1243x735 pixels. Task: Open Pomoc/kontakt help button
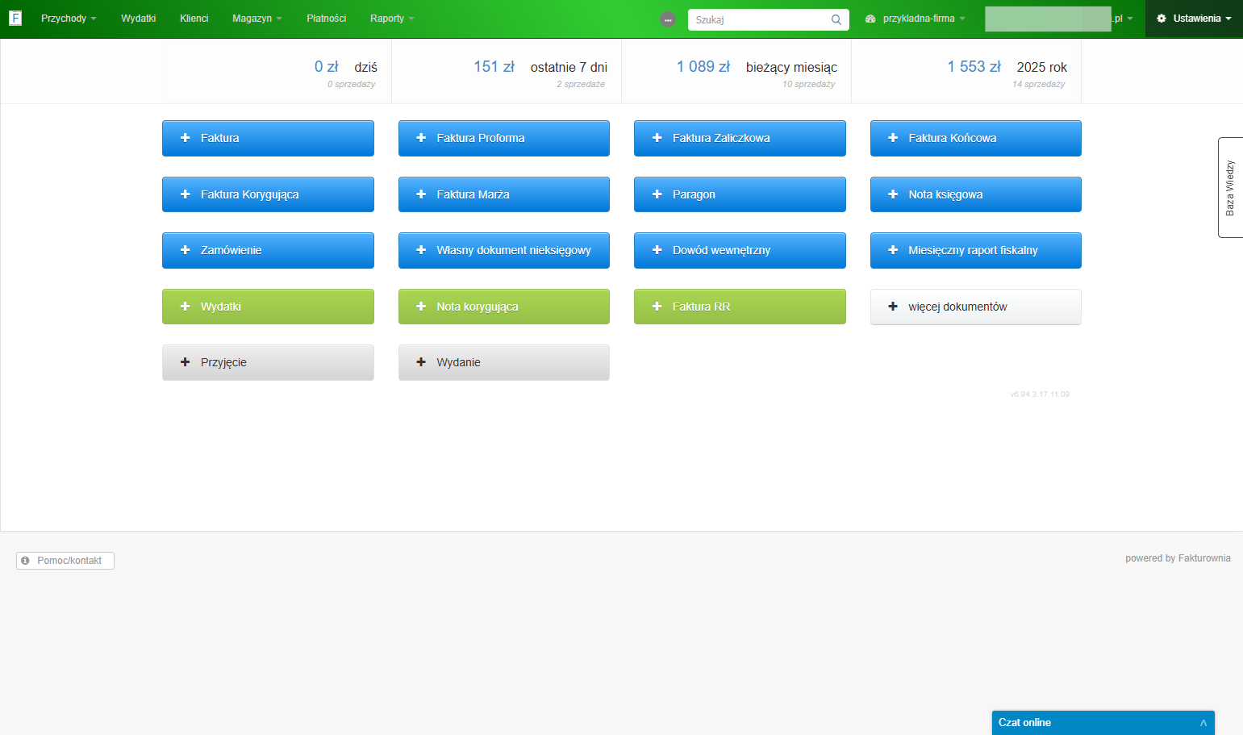click(65, 561)
